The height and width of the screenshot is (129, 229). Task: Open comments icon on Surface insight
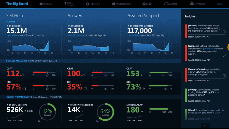[x=224, y=32]
